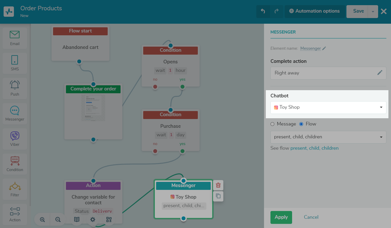This screenshot has height=228, width=391.
Task: Open Automation options
Action: click(314, 11)
